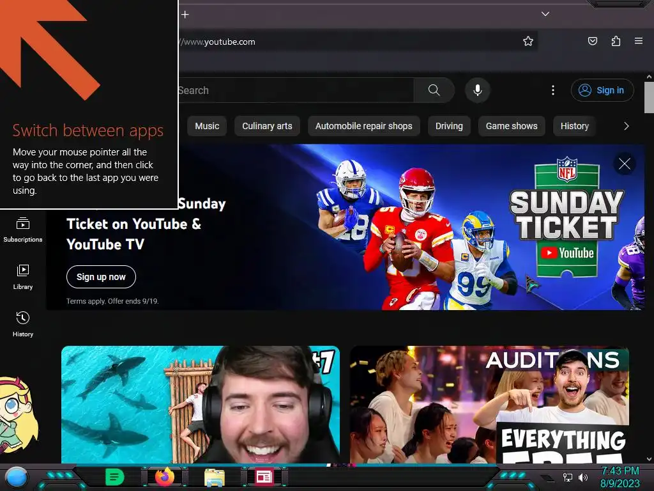Expand the list all tabs chevron
654x491 pixels.
pos(545,14)
